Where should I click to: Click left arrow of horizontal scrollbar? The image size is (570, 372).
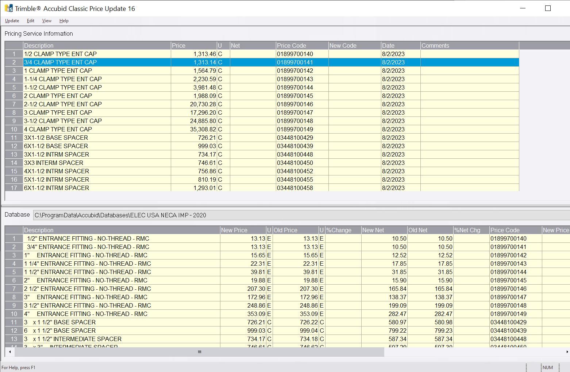[10, 352]
